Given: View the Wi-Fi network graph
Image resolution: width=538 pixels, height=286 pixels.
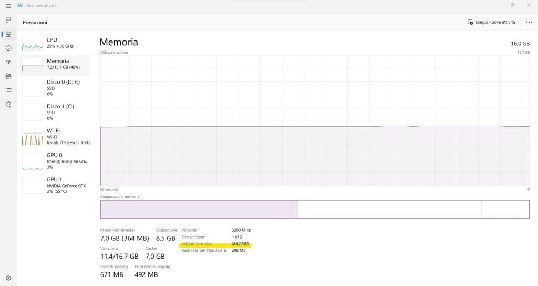Looking at the screenshot, I should click(x=55, y=136).
